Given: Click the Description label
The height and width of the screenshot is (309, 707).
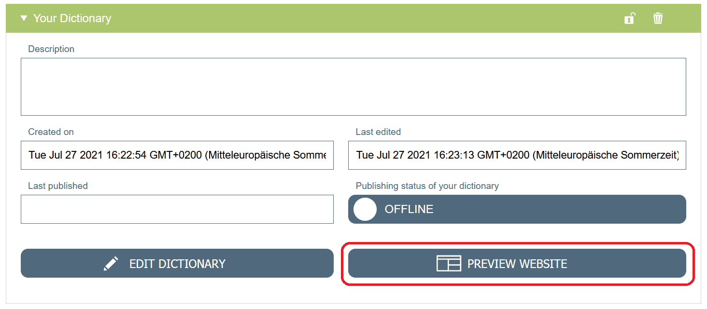Looking at the screenshot, I should tap(51, 49).
